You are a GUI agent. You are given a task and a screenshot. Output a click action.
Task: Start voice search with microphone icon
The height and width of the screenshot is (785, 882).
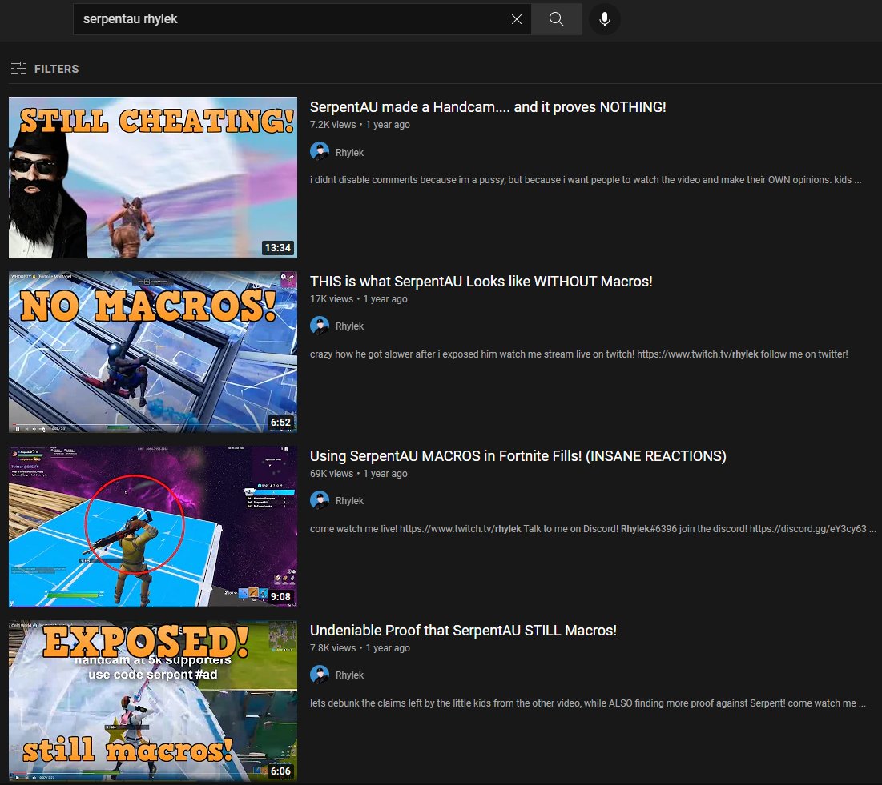coord(604,19)
